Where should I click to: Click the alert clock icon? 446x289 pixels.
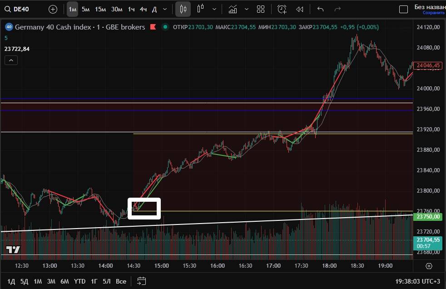pos(282,9)
